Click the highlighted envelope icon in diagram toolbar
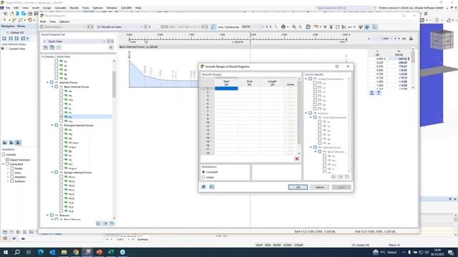 click(x=367, y=27)
